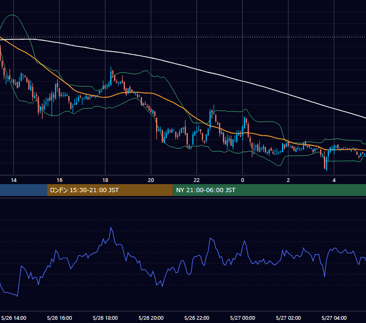This screenshot has width=366, height=323.
Task: Click the 5/26 14:00 indicator axis label
Action: (x=14, y=318)
